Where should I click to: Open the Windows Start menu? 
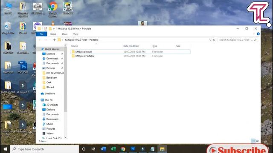[5, 149]
